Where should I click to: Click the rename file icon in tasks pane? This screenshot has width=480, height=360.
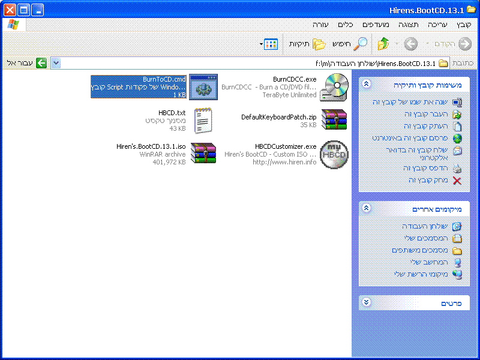coord(457,102)
